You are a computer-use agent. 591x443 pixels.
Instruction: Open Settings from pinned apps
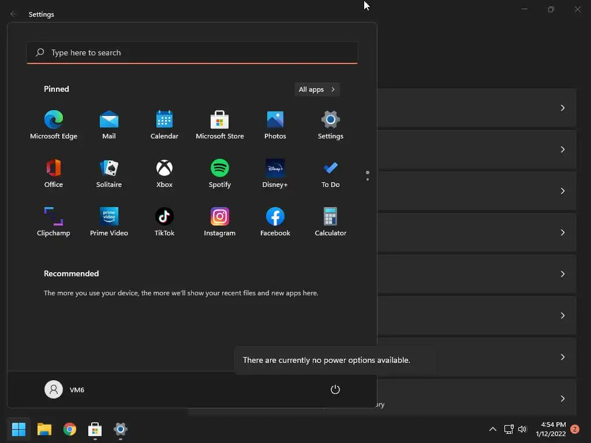(331, 125)
